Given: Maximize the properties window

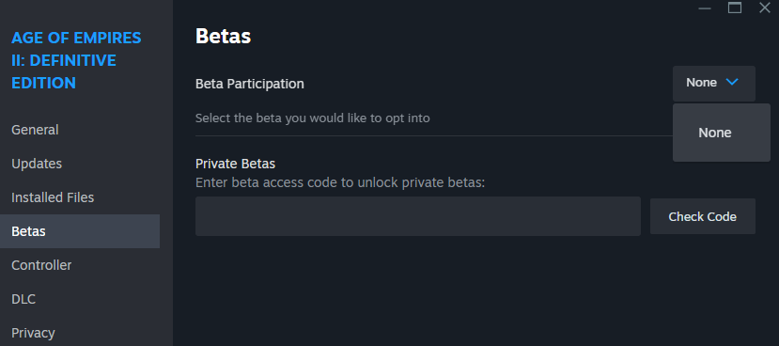Looking at the screenshot, I should coord(735,8).
